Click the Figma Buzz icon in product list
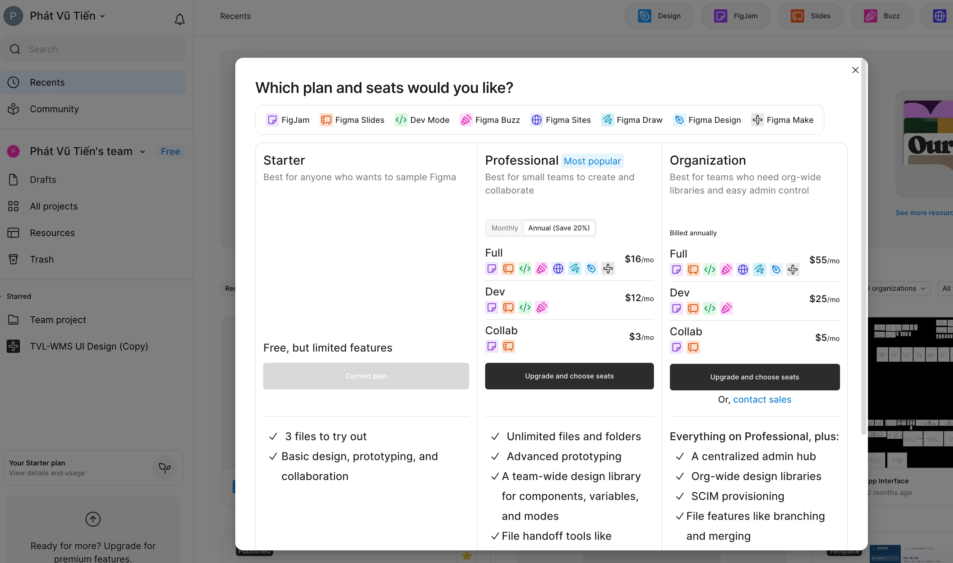The width and height of the screenshot is (953, 563). 466,120
